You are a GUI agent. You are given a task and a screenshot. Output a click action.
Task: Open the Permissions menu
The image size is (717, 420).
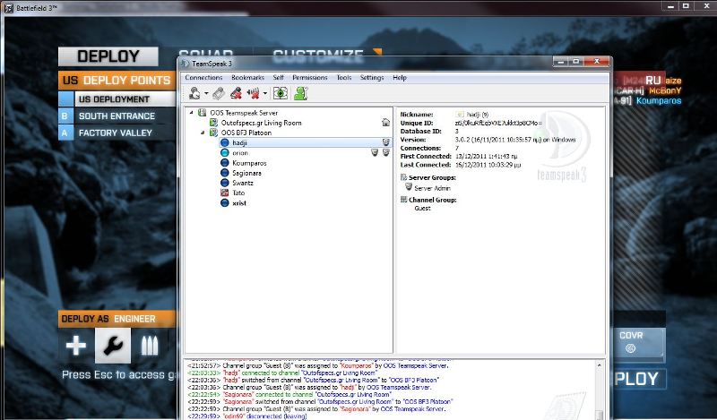[x=310, y=78]
